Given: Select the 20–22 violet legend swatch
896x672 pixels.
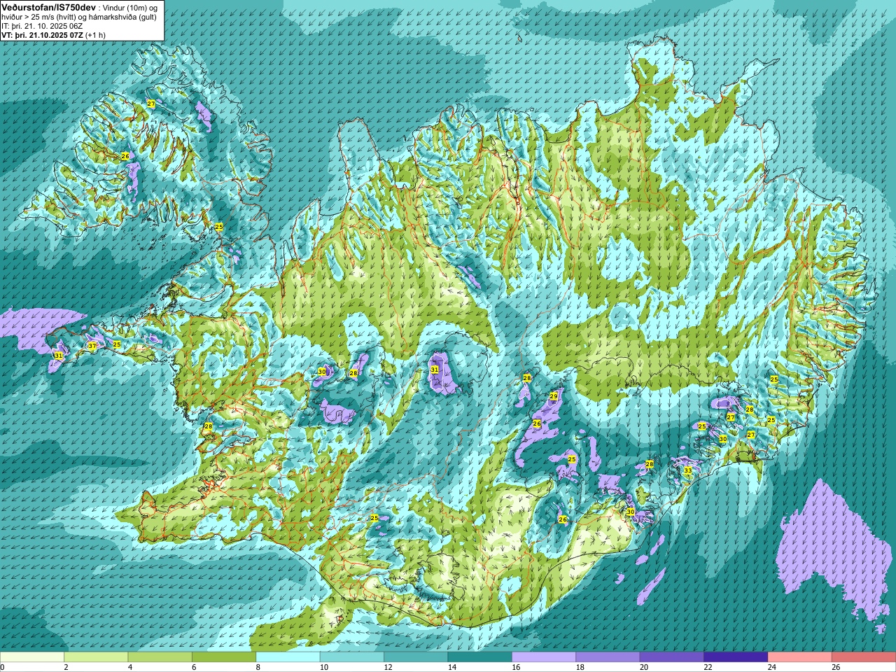Looking at the screenshot, I should [671, 657].
